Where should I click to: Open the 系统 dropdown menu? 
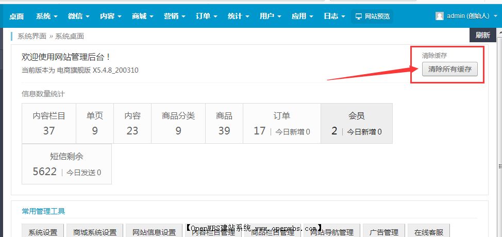(47, 16)
